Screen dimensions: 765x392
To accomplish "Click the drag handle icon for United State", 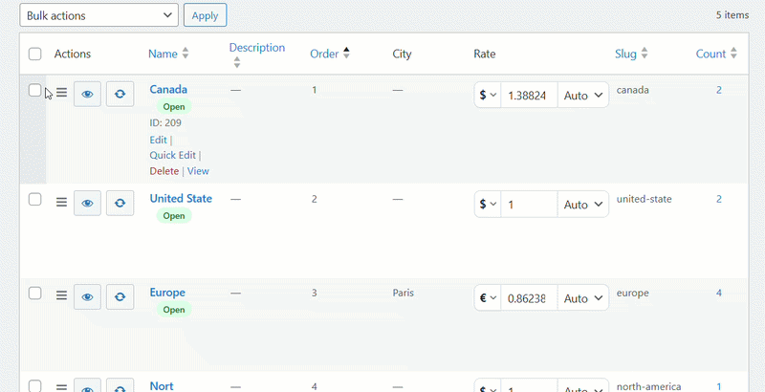I will tap(61, 203).
